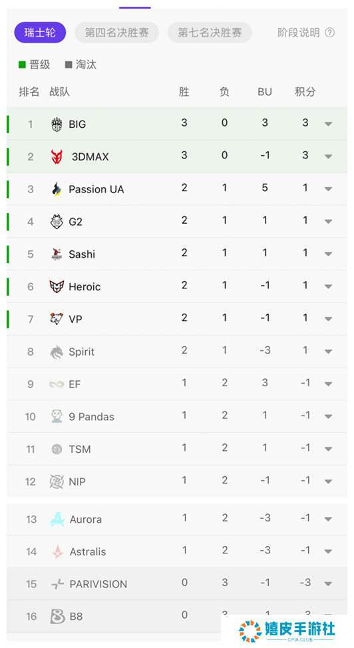Click the 3DMAX red devil logo
Viewport: 354px width, 648px height.
point(57,157)
